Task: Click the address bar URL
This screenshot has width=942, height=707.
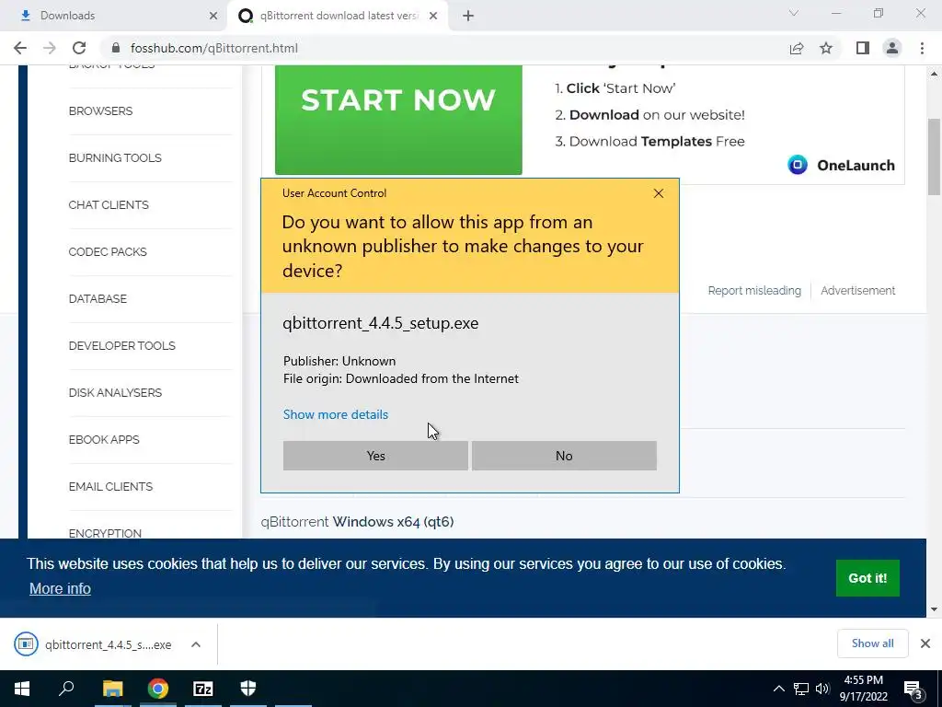Action: [x=213, y=48]
